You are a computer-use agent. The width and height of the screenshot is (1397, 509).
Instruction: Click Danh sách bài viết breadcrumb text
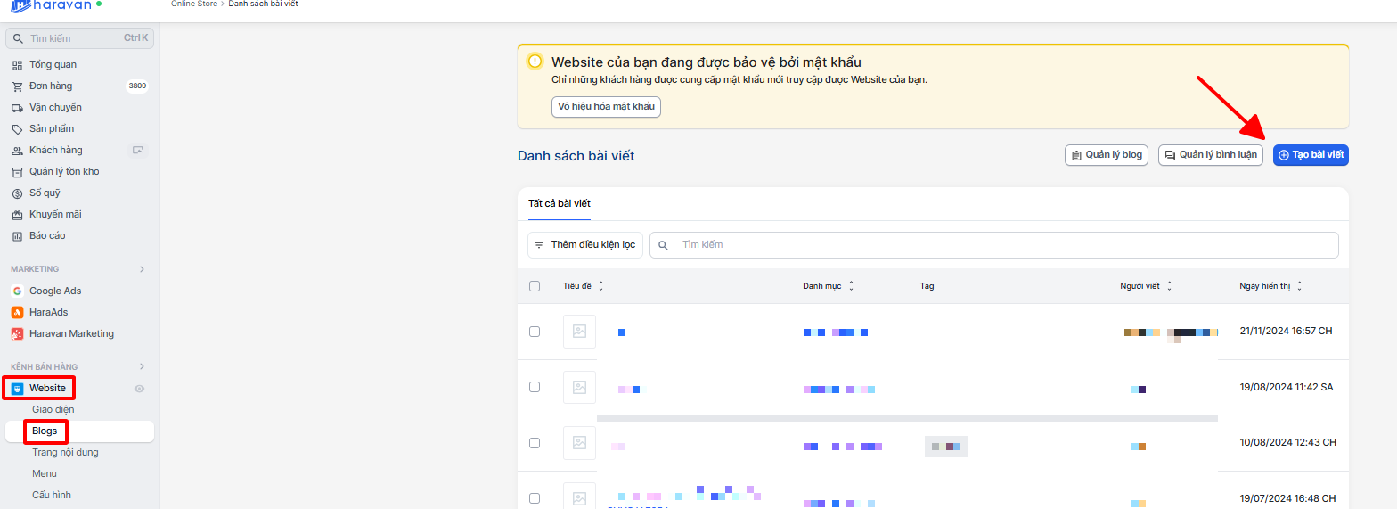263,4
